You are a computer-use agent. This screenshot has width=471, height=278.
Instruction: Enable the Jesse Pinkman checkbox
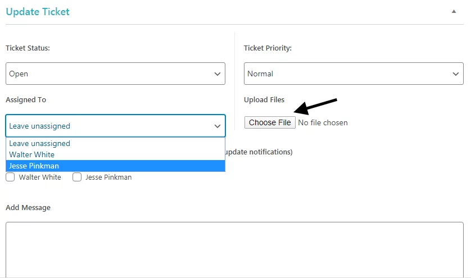pos(77,177)
